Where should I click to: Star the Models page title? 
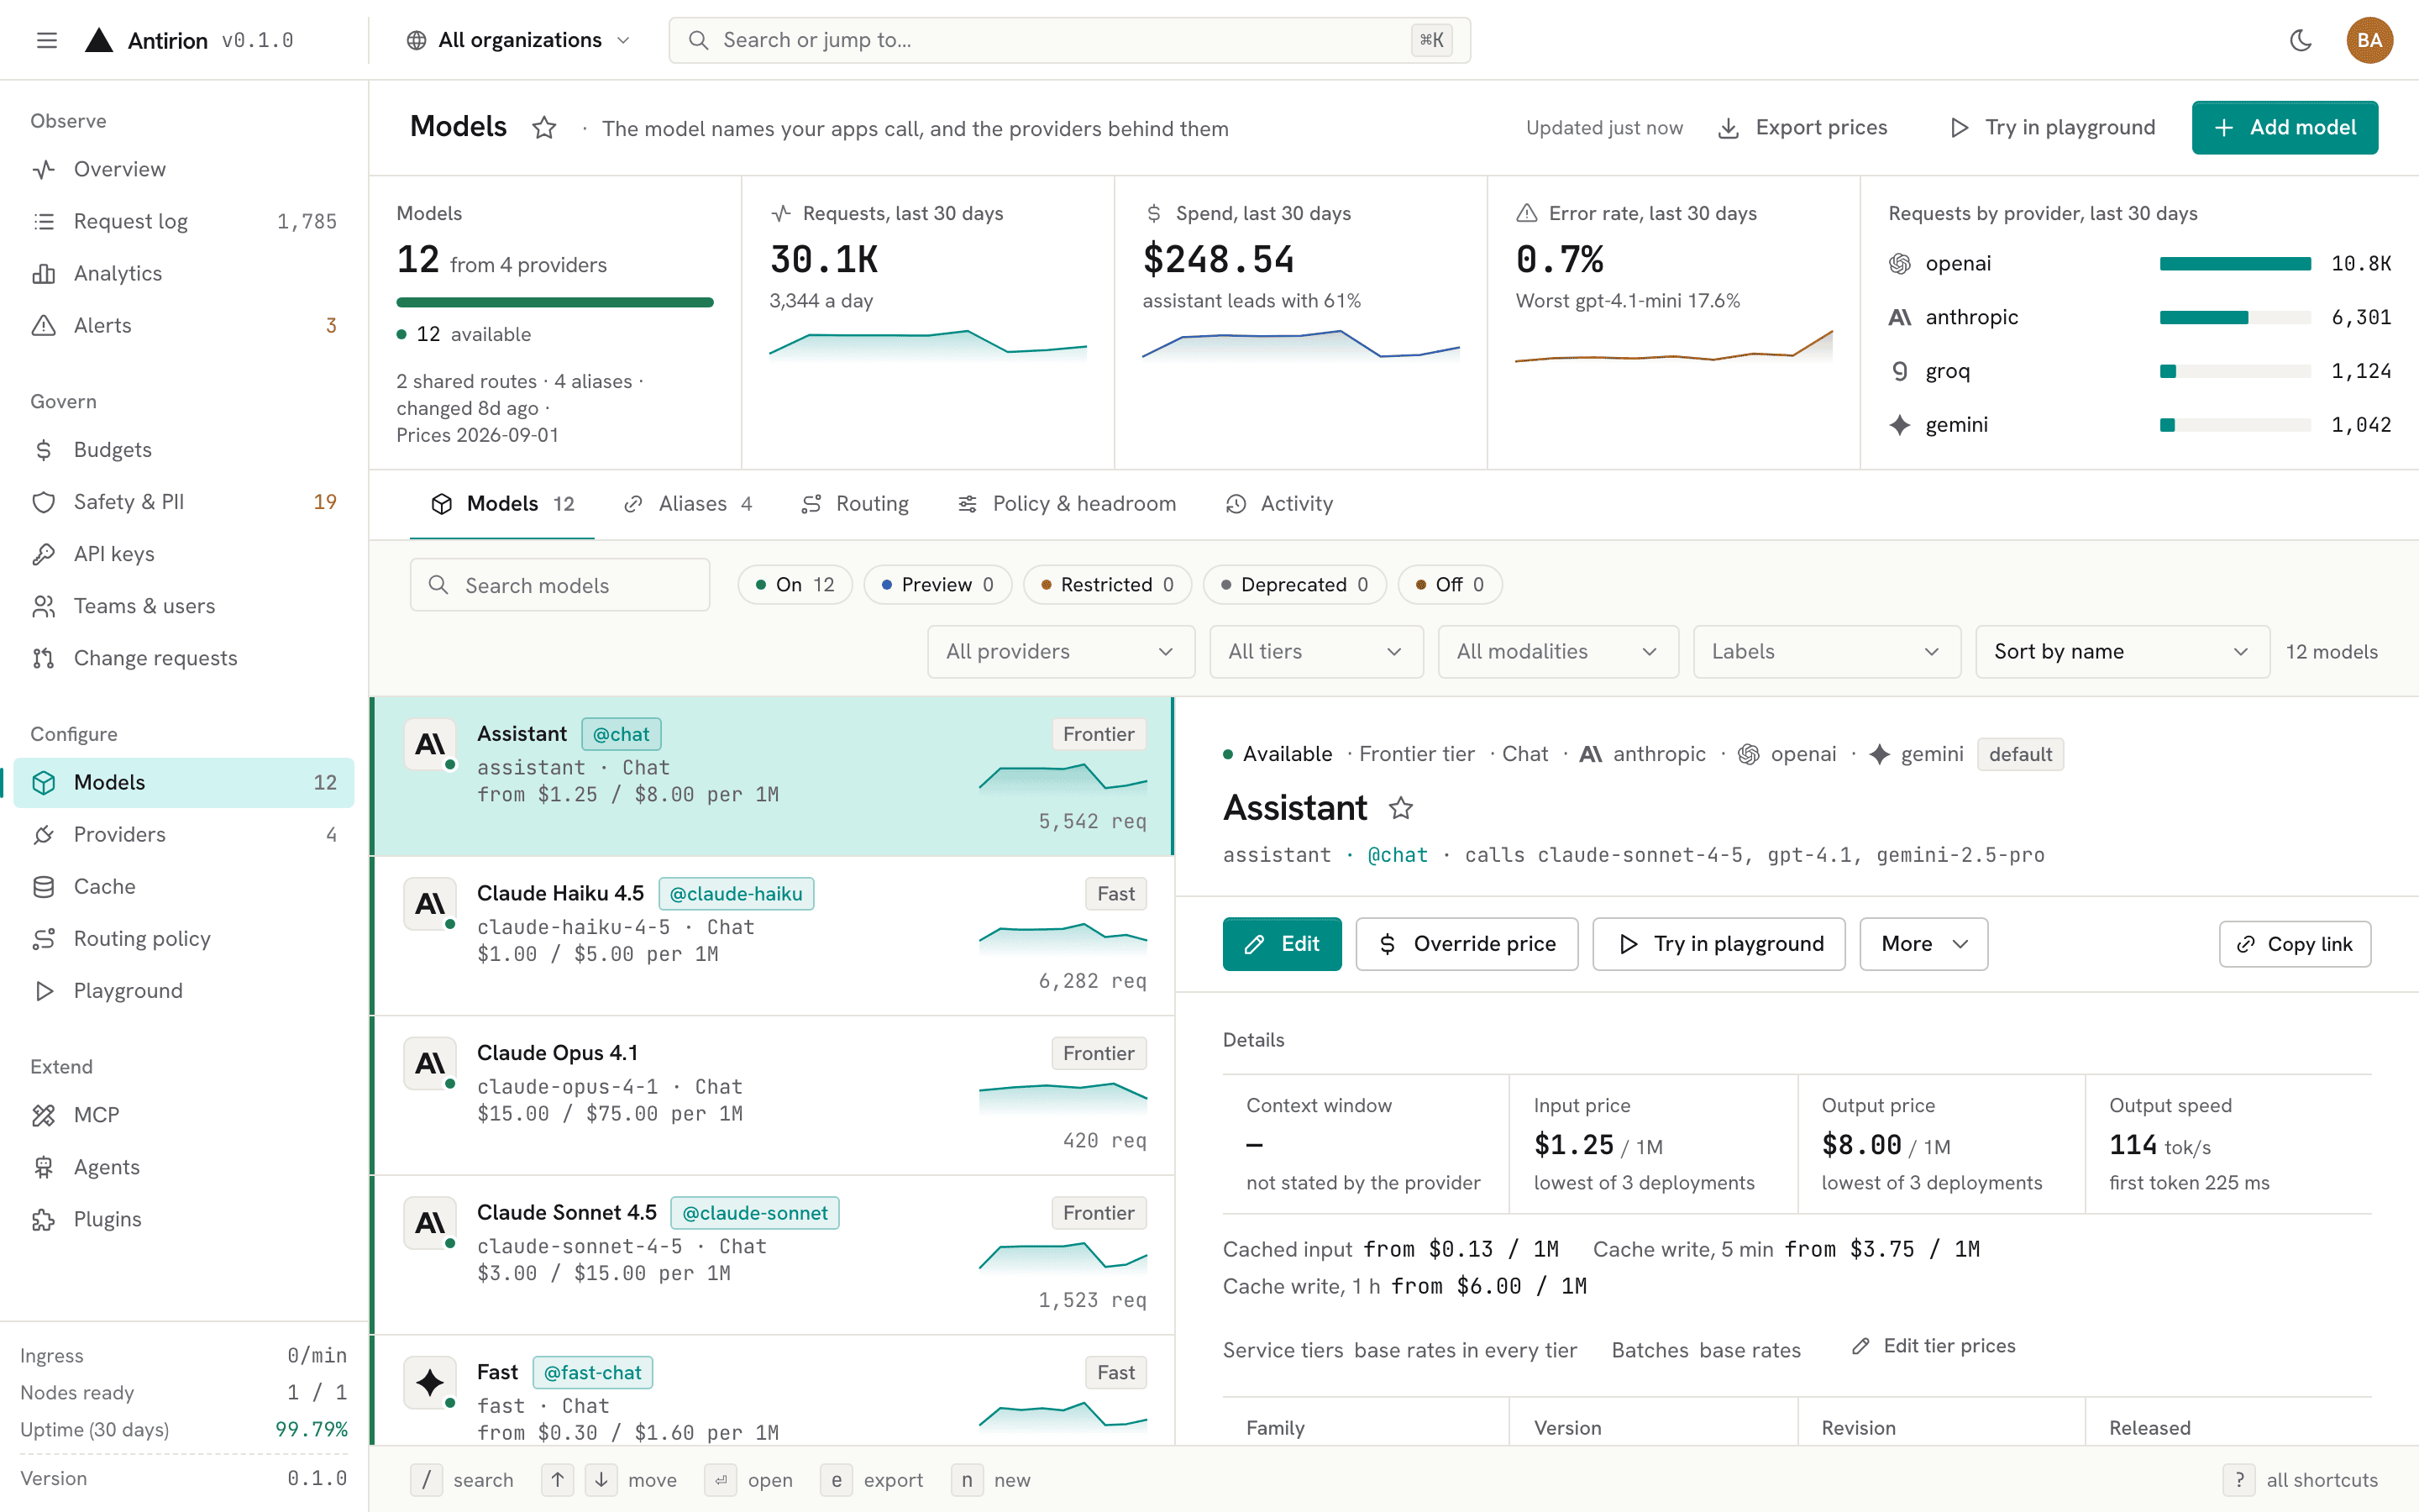[543, 128]
